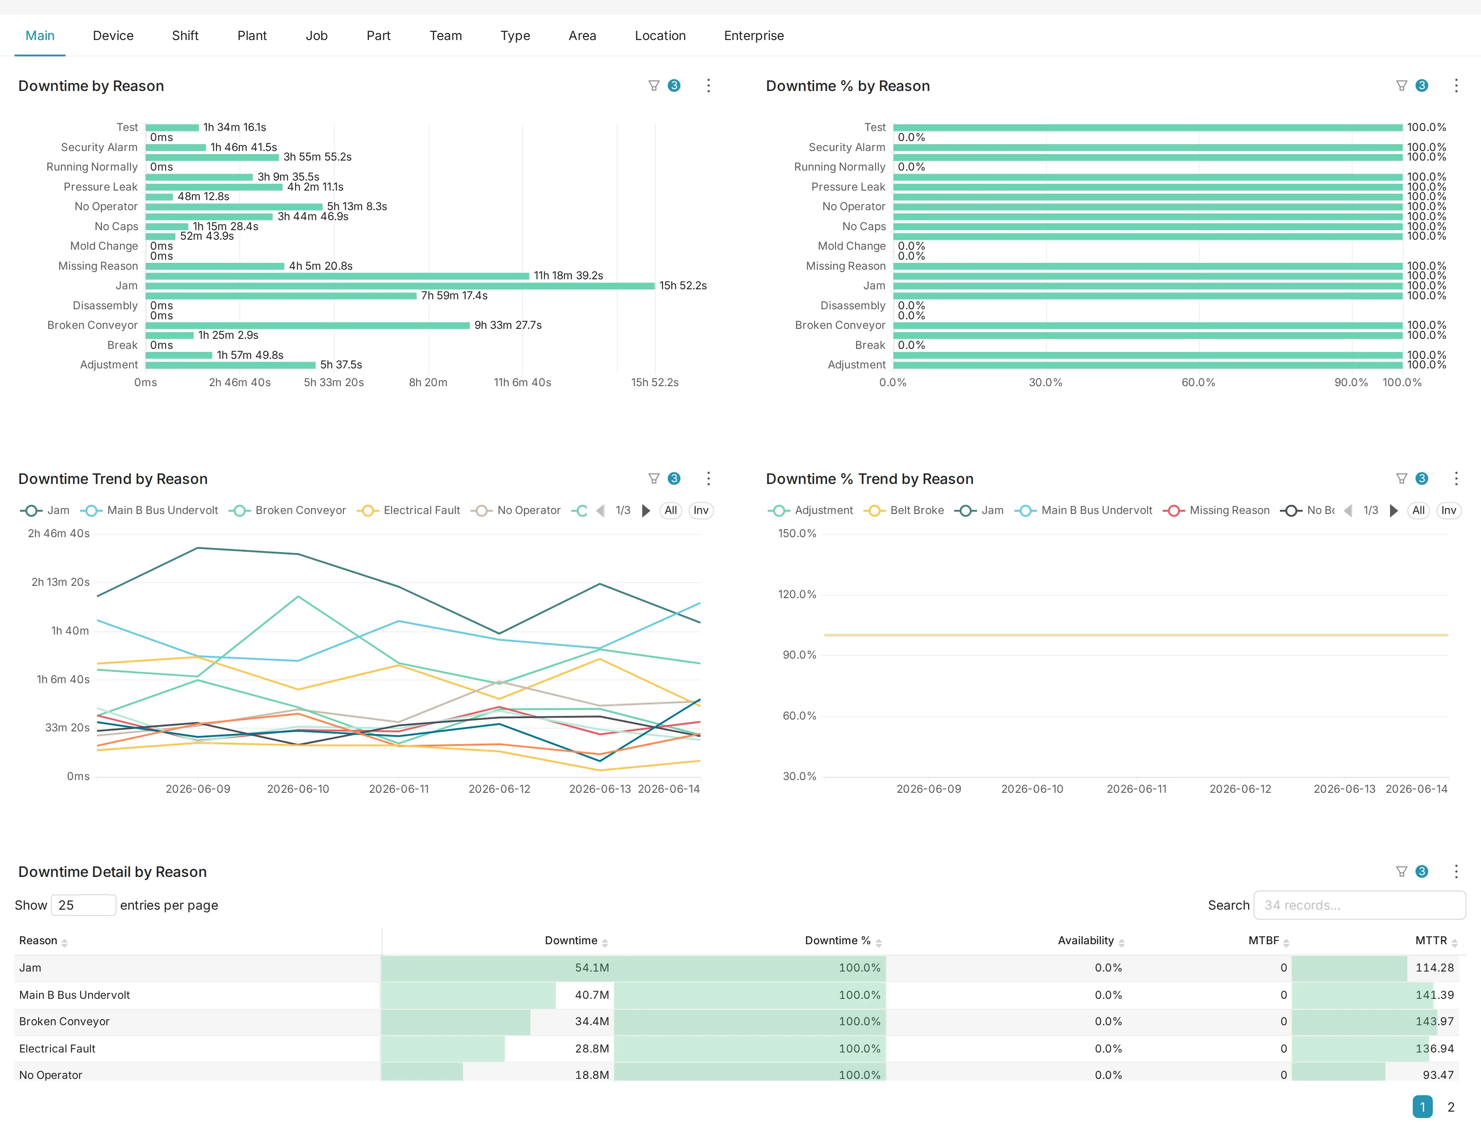Open the Plant tab

(x=252, y=35)
